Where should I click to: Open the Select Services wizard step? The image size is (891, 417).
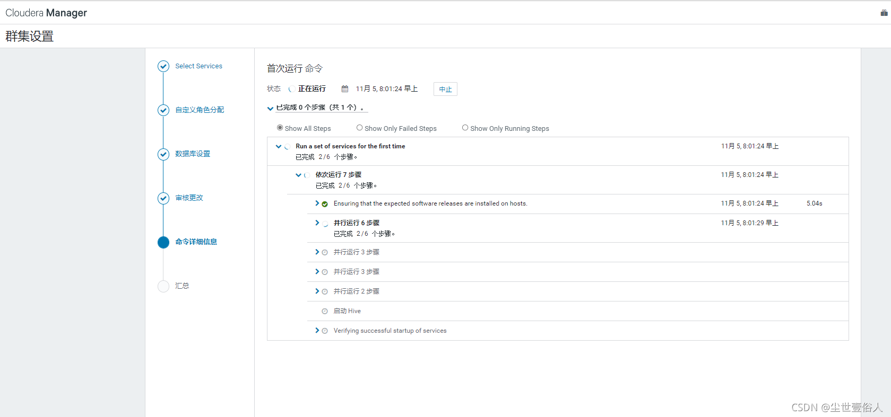click(x=199, y=66)
